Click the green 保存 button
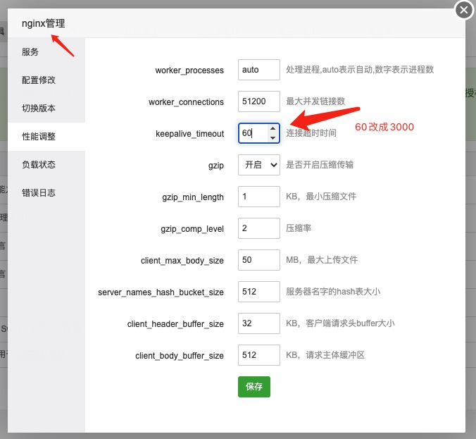476x439 pixels. 254,387
